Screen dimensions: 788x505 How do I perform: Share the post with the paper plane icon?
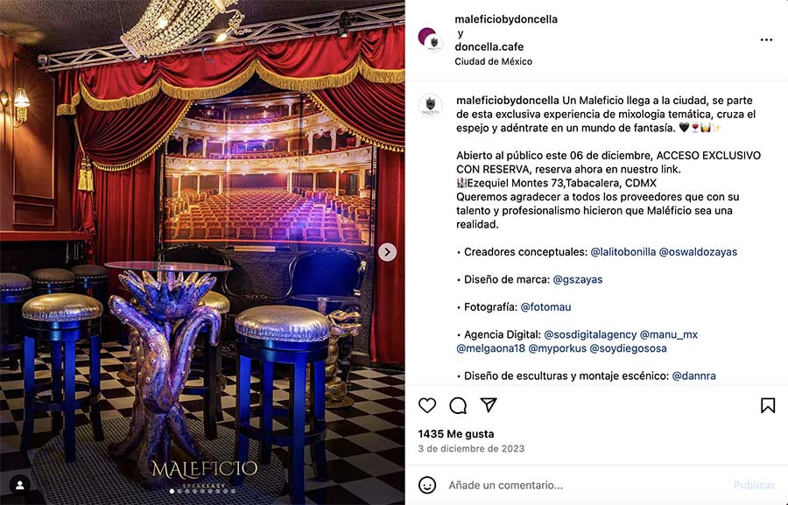489,404
